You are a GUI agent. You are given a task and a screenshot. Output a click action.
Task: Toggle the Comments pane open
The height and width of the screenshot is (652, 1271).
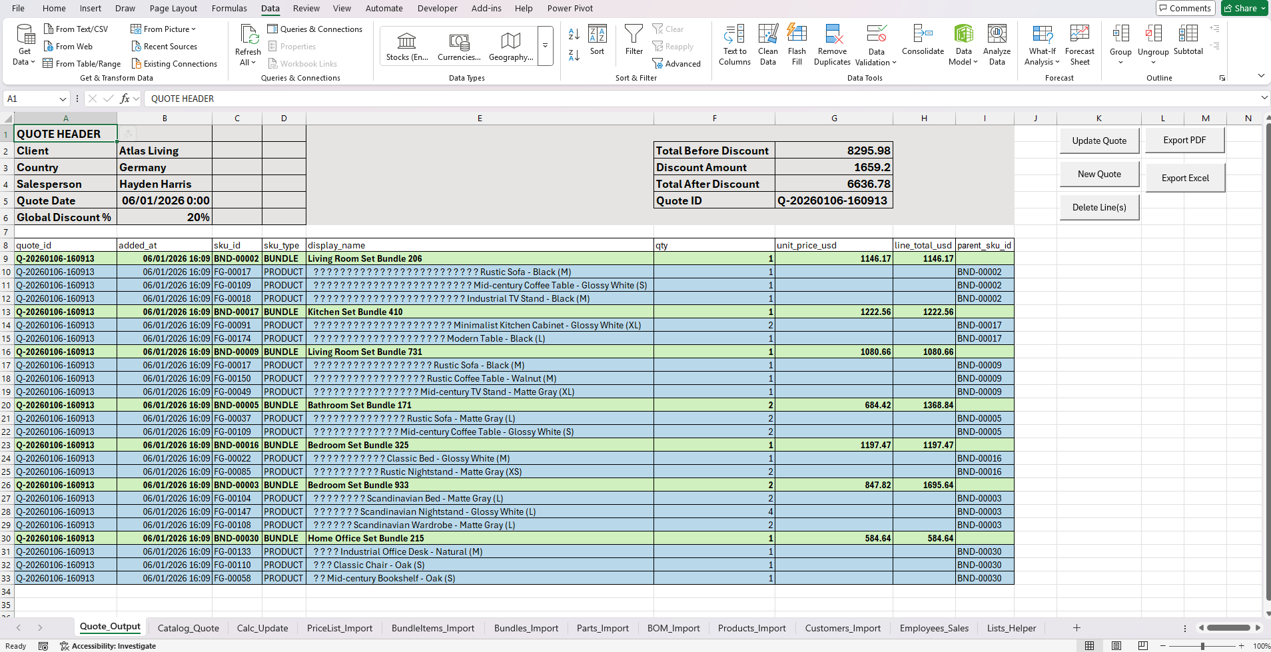pos(1184,8)
